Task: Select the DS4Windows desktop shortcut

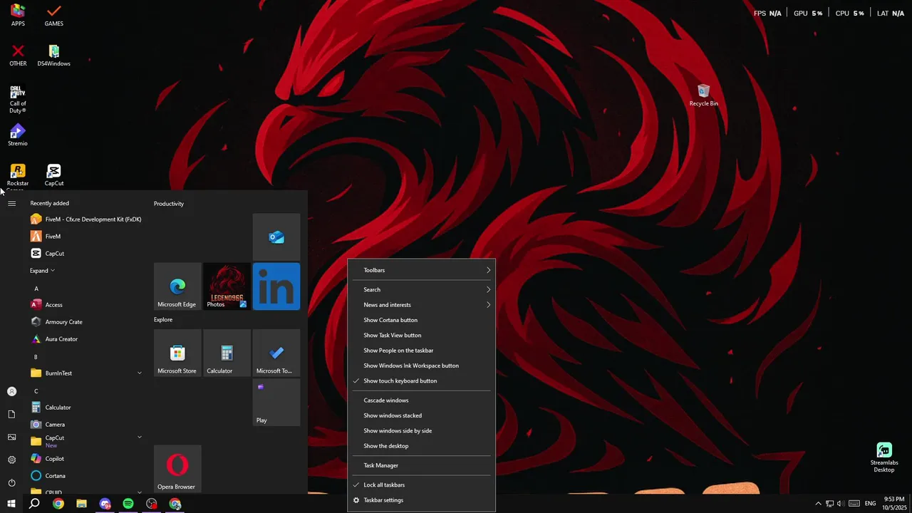Action: (x=53, y=55)
